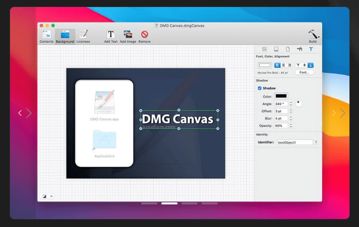359x227 pixels.
Task: Jump to the third slide indicator
Action: pyautogui.click(x=190, y=203)
